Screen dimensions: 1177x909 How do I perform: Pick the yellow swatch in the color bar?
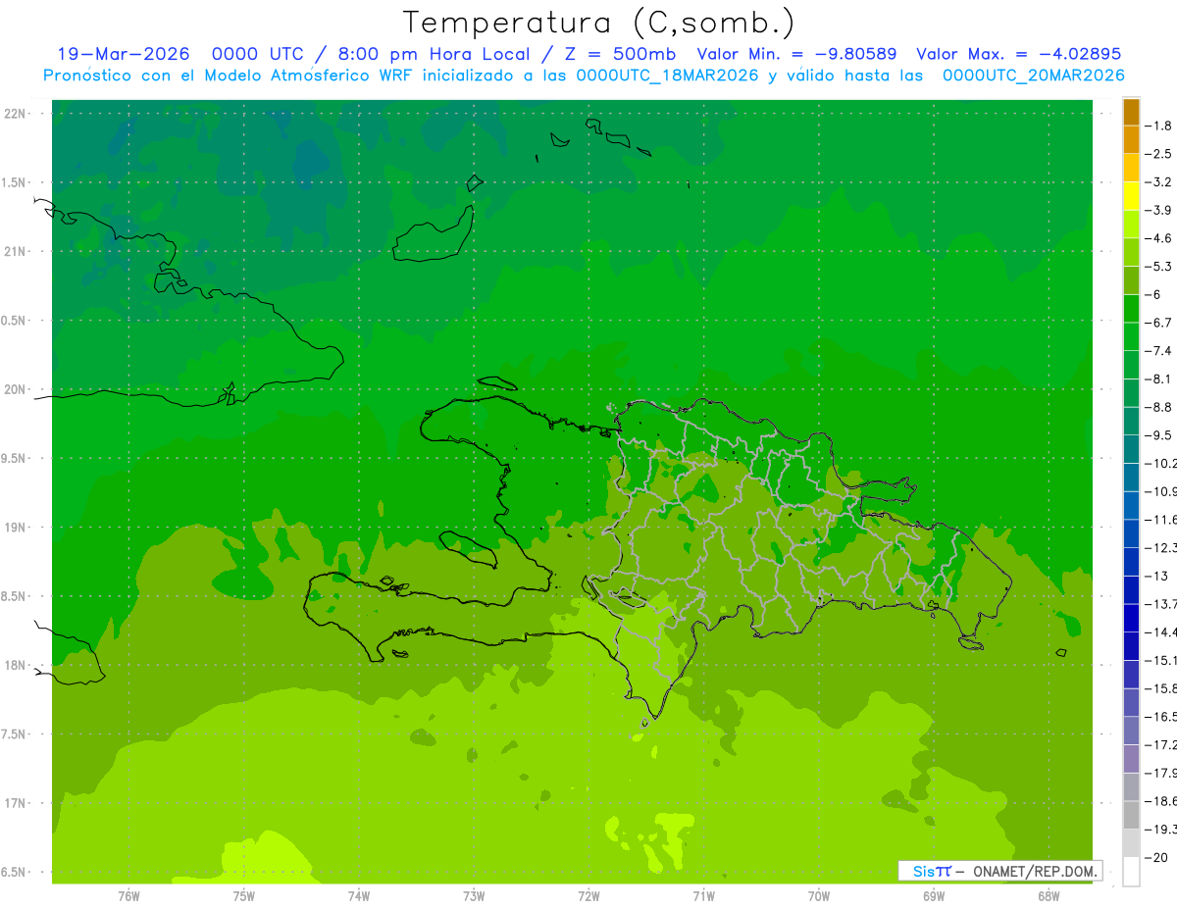pyautogui.click(x=1131, y=196)
